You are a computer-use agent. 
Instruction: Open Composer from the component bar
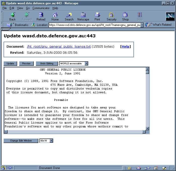[164, 168]
